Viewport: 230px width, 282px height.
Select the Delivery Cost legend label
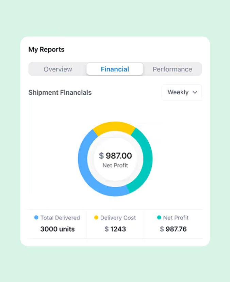(x=118, y=218)
